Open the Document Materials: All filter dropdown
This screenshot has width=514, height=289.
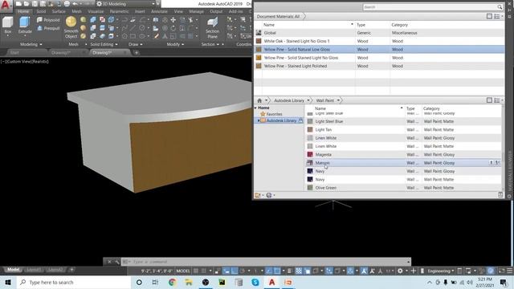[279, 16]
